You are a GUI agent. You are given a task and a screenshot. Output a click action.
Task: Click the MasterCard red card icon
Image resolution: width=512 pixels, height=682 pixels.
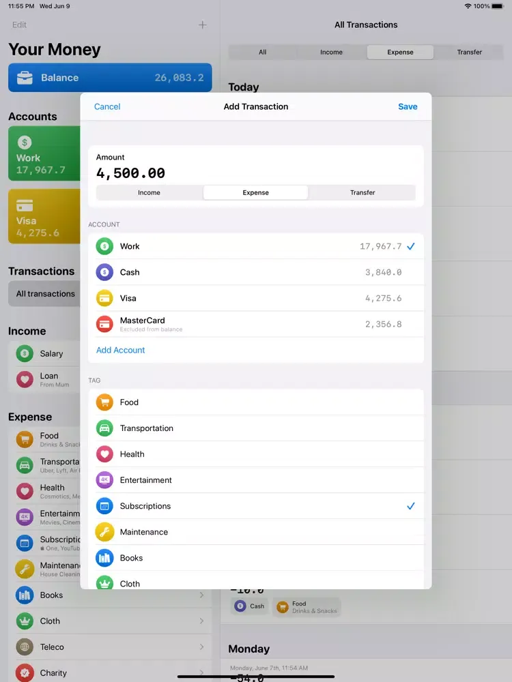point(104,324)
